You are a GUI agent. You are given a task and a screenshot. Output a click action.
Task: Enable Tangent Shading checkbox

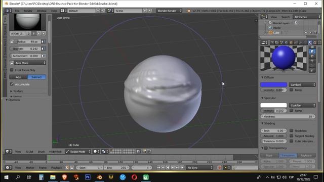pos(292,136)
